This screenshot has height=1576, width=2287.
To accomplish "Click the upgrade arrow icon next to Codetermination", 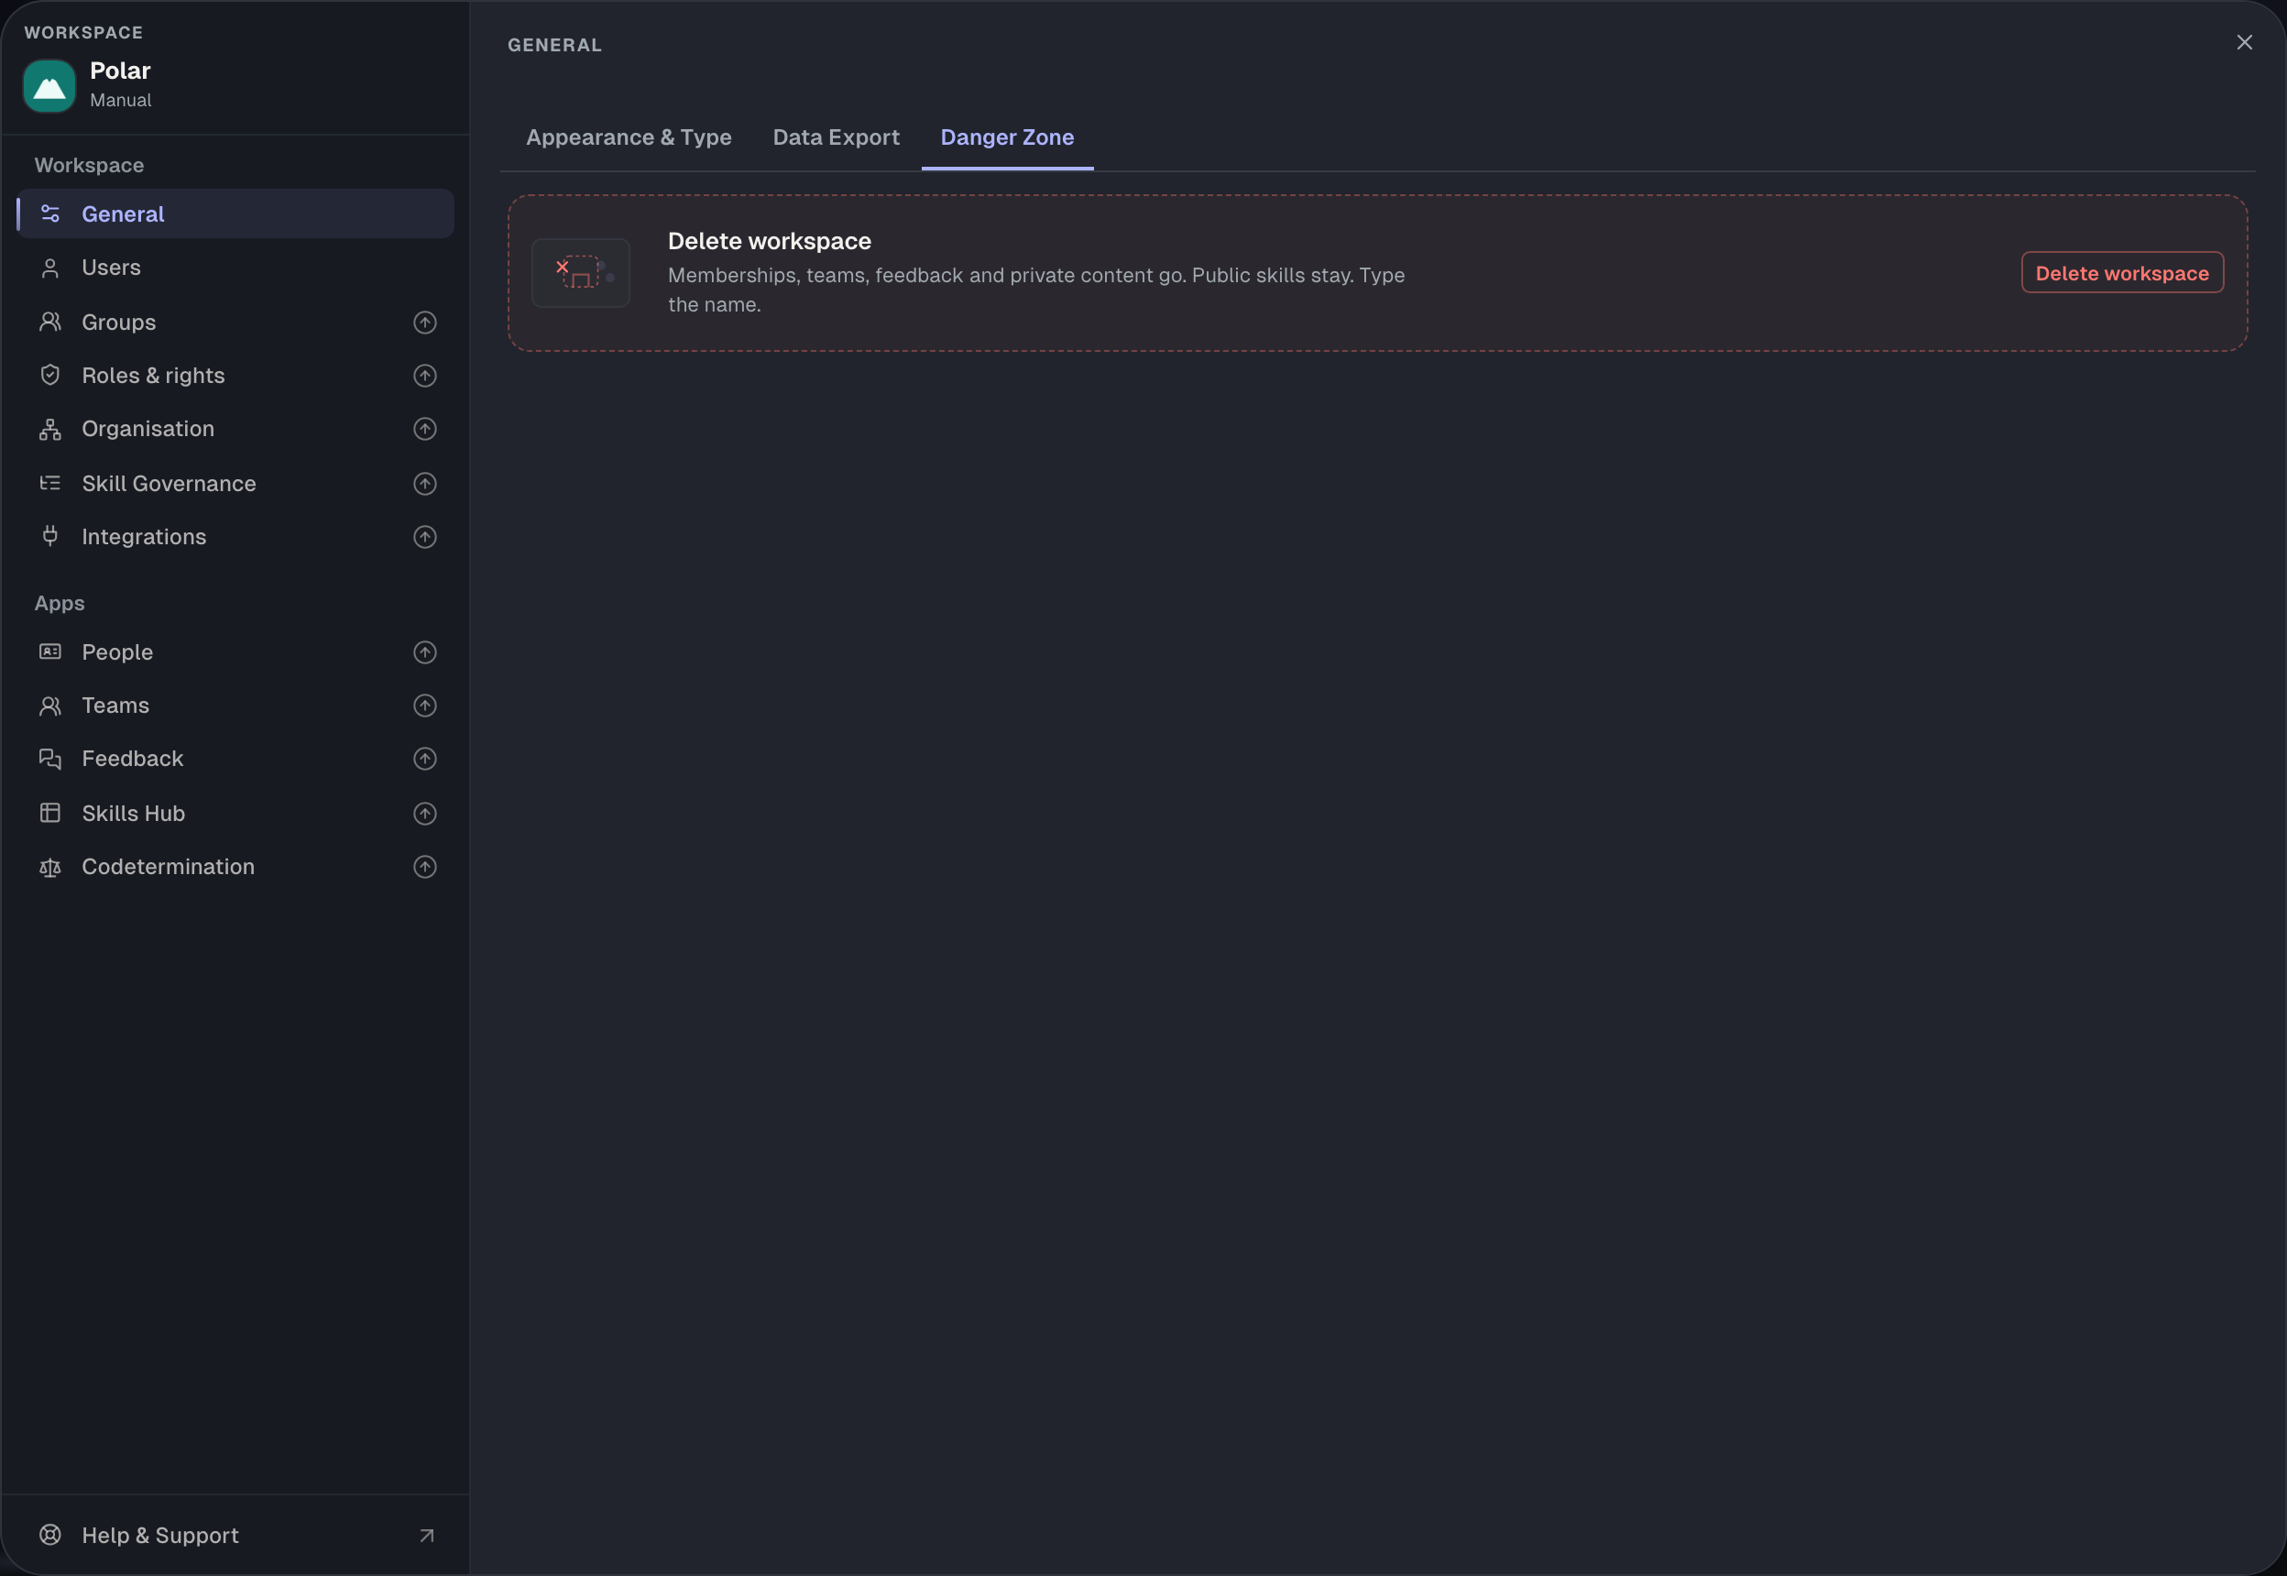I will 424,866.
